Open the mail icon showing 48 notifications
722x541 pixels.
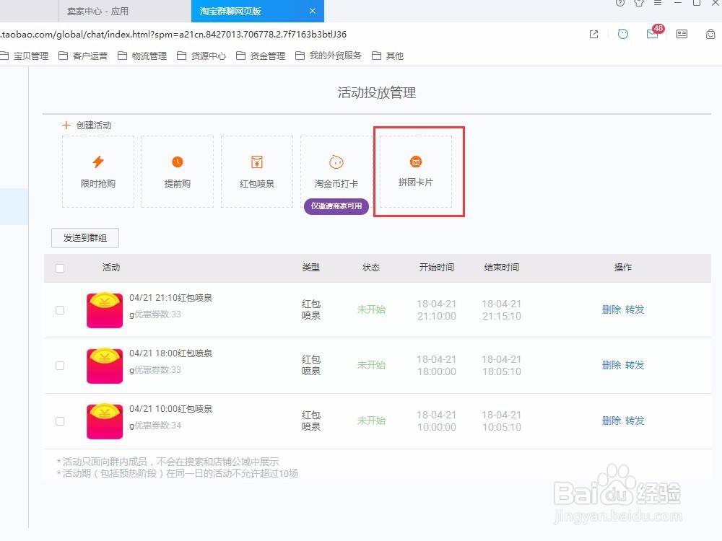click(x=652, y=34)
